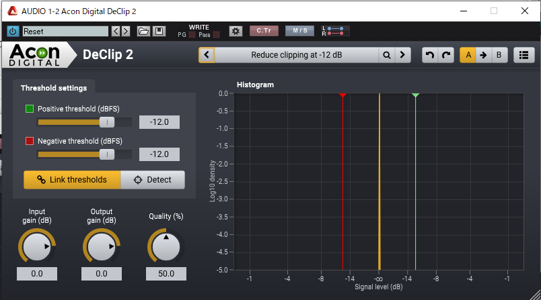Click the Quality knob
This screenshot has height=300, width=541.
coord(166,247)
